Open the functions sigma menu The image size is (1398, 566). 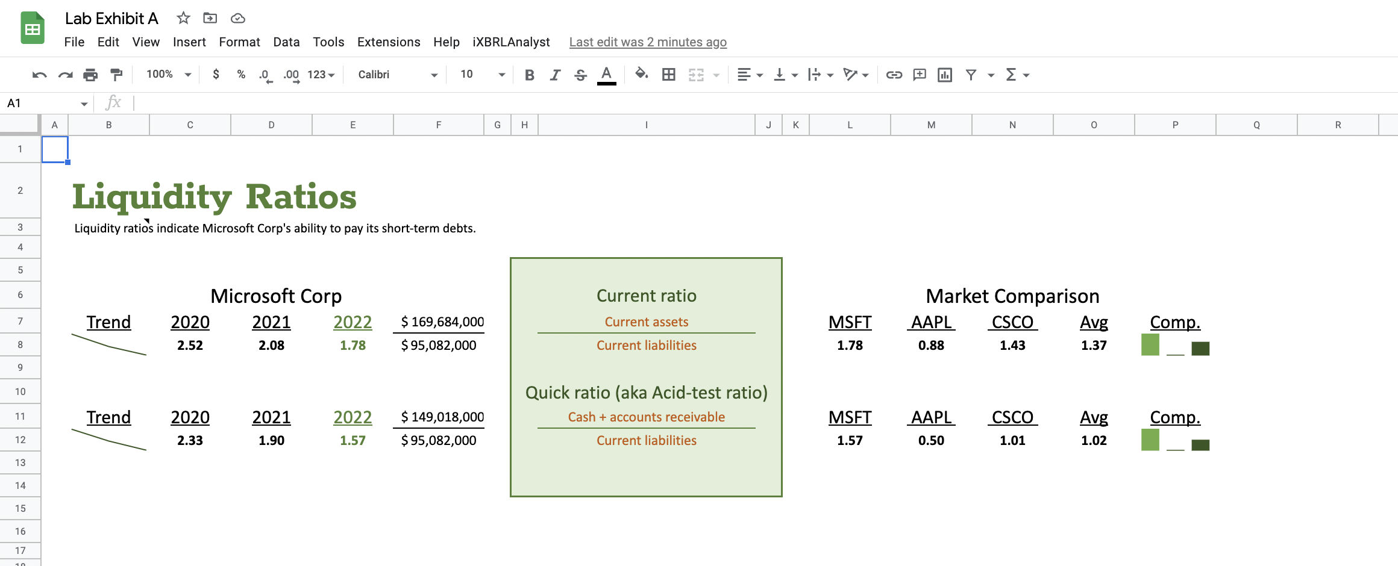coord(1017,75)
